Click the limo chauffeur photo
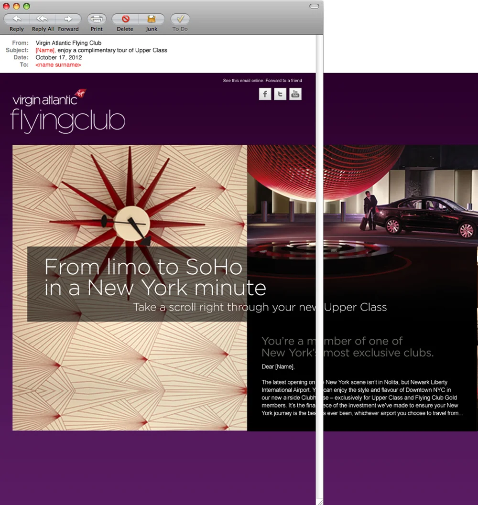478x505 pixels. coord(363,196)
